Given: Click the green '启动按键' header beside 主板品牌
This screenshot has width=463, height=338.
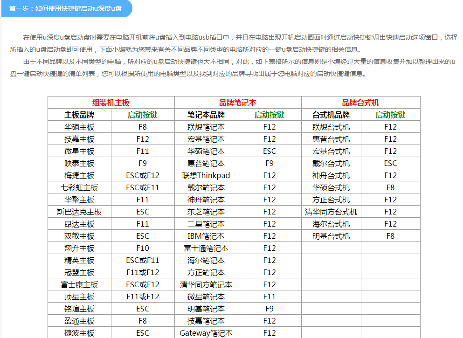Looking at the screenshot, I should (x=143, y=115).
